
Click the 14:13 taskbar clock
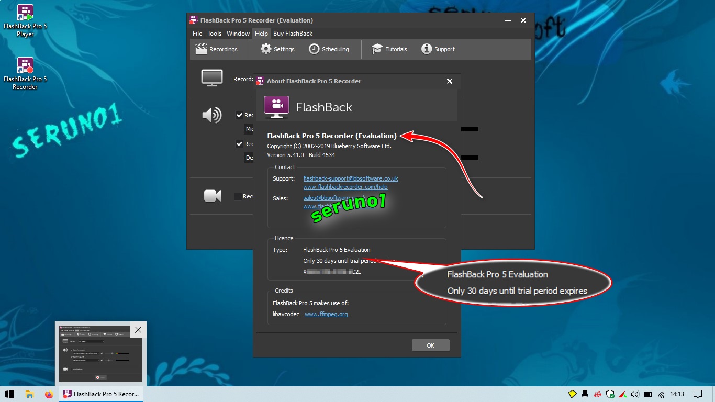[x=677, y=394]
